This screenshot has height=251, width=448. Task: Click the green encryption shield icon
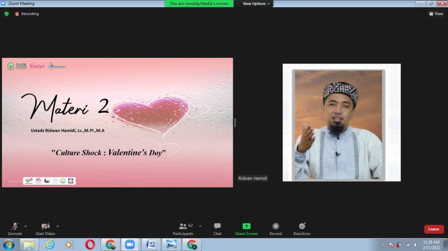[7, 14]
